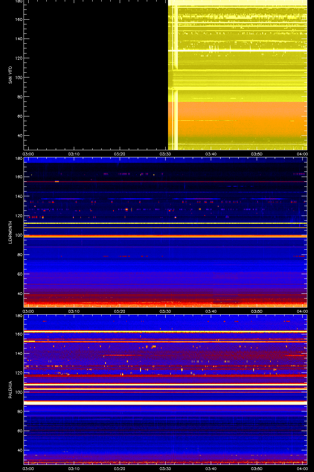Click 04:00 time label under Palehua plot
This screenshot has height=472, width=314.
[302, 469]
